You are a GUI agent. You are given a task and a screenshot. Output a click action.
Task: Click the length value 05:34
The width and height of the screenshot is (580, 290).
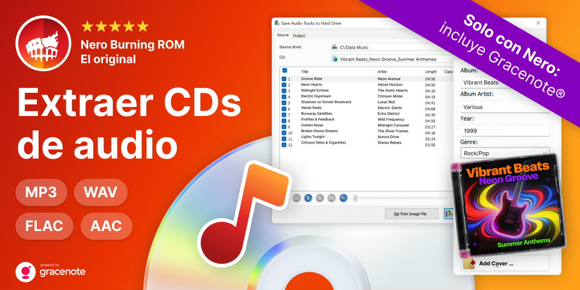[430, 139]
